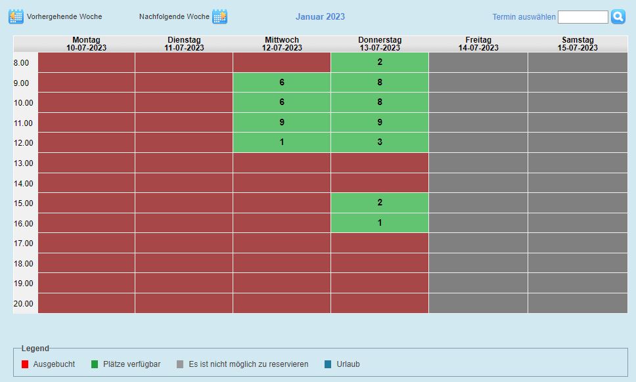Choose Thursday 15.00 slot with 2 places

pos(380,203)
